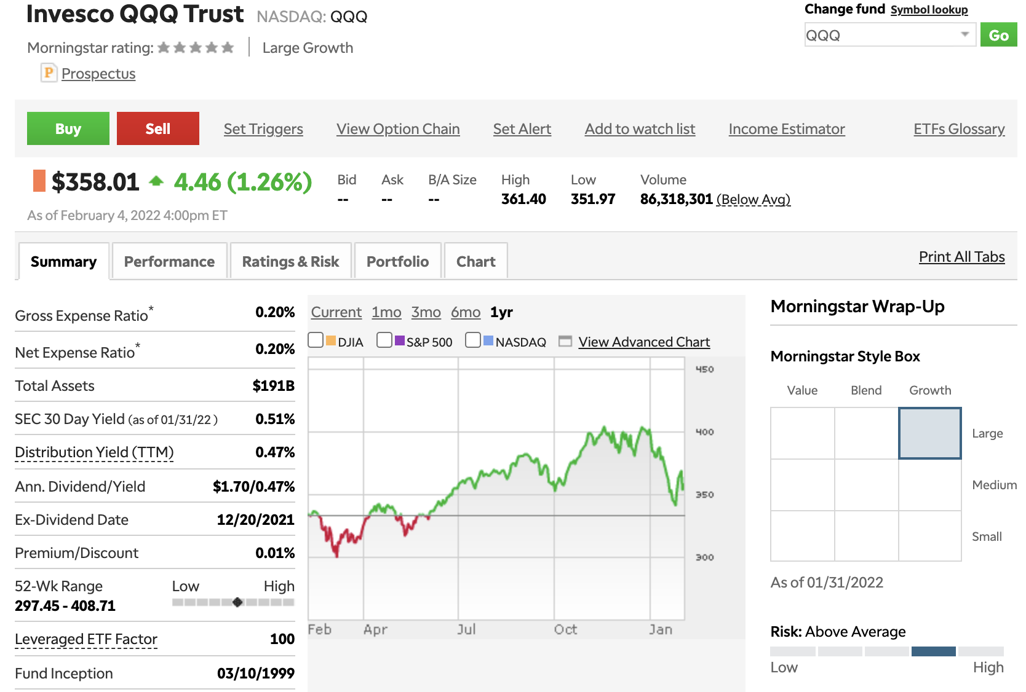Click the orange real-time quote indicator
This screenshot has height=692, width=1026.
coord(39,181)
